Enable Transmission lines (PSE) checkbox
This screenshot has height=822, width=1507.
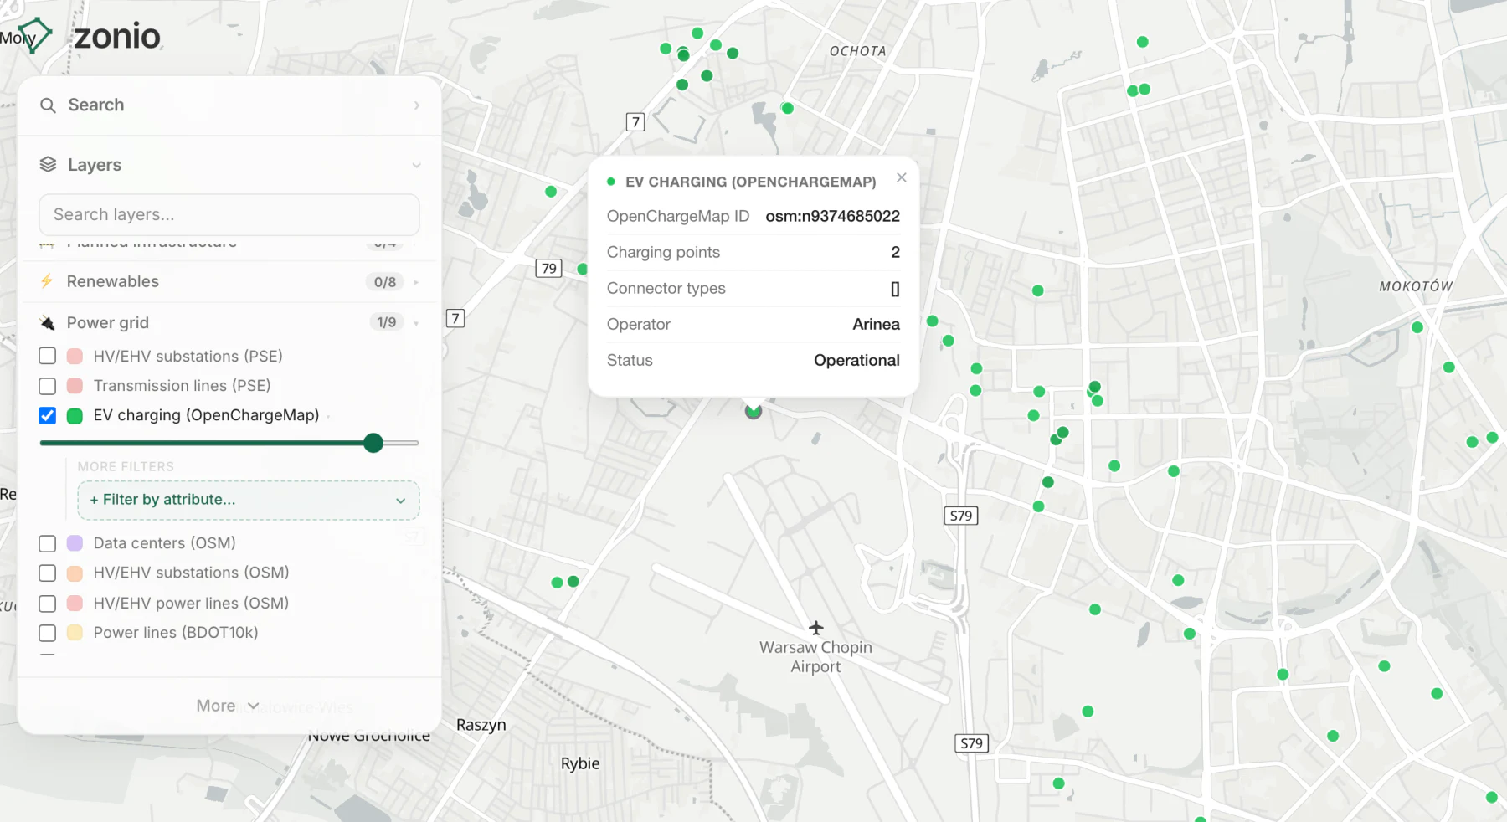[48, 386]
